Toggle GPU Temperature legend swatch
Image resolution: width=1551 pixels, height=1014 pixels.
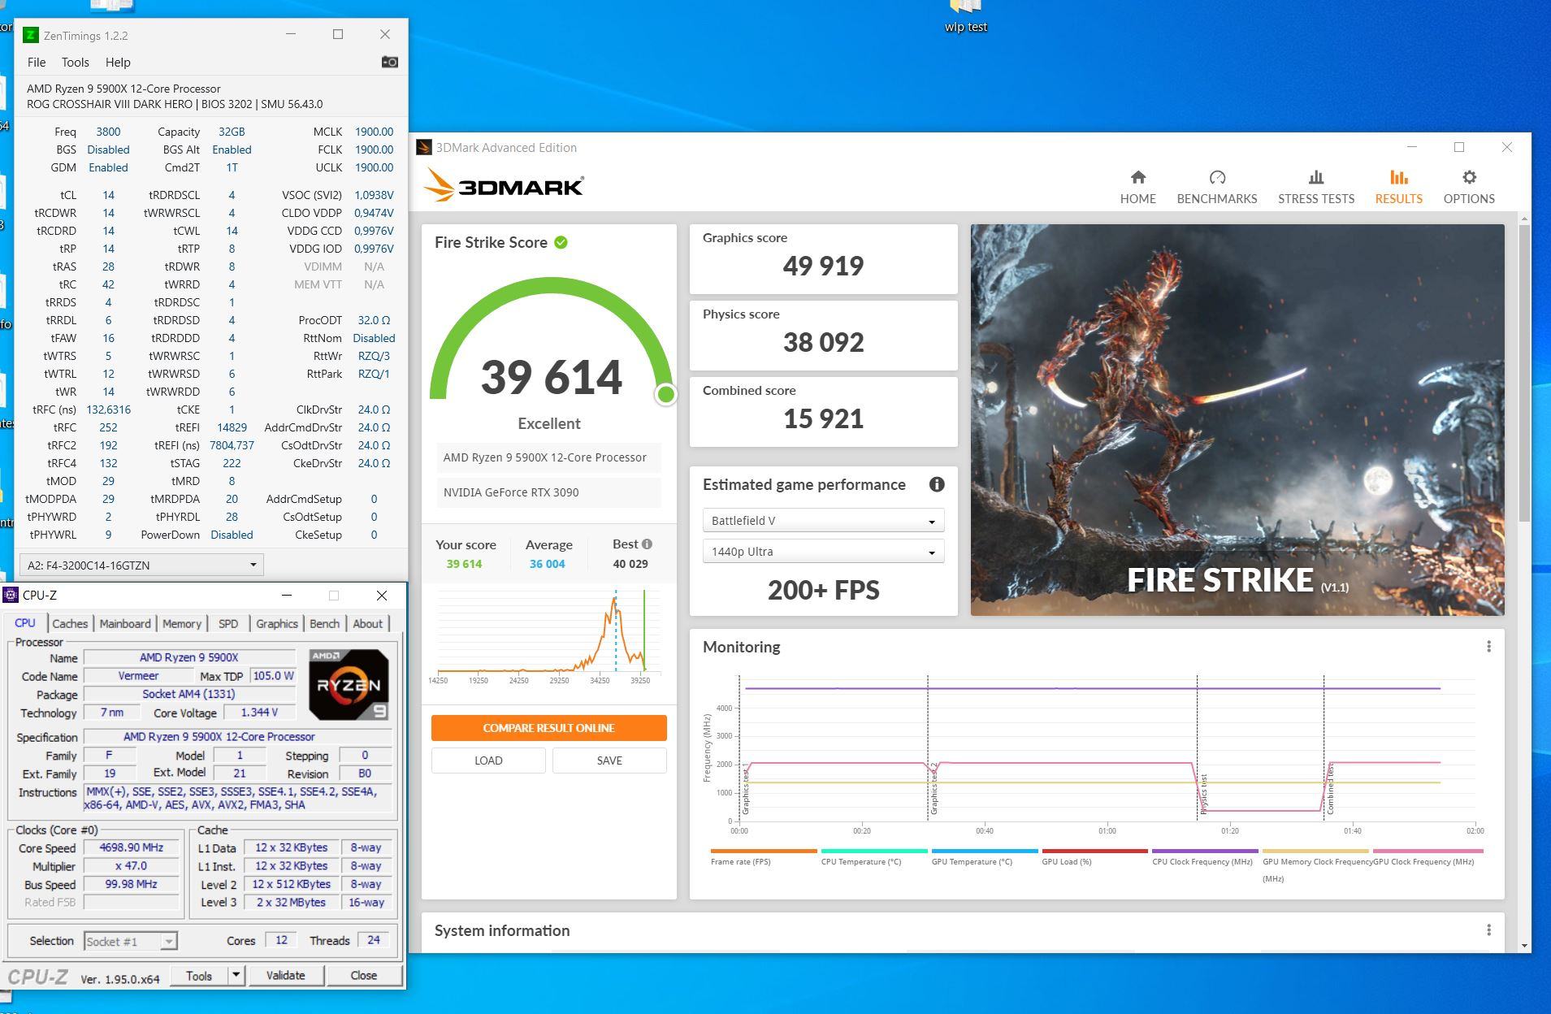click(x=985, y=851)
